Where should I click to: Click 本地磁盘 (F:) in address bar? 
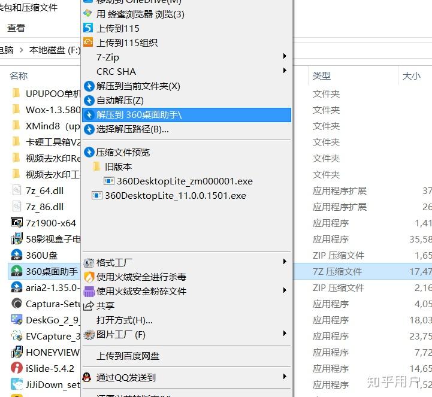(55, 50)
